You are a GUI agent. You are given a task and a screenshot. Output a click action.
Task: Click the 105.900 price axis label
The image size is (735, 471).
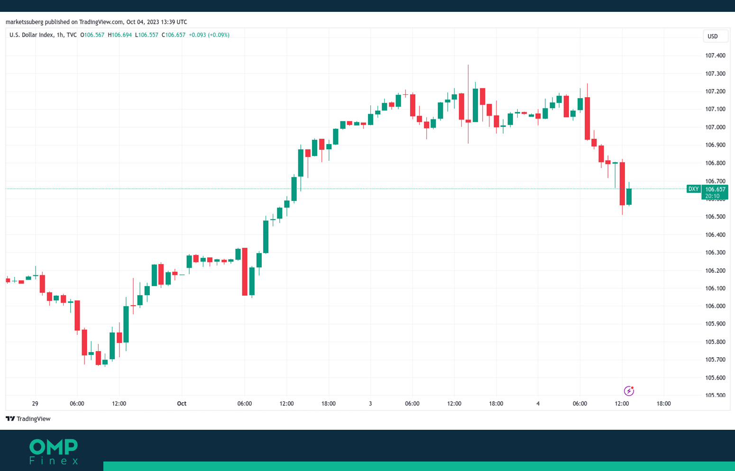(715, 324)
